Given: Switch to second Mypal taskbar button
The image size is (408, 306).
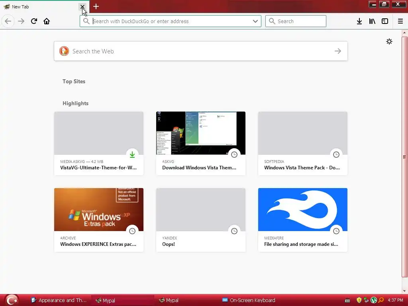Looking at the screenshot, I should tap(186, 300).
